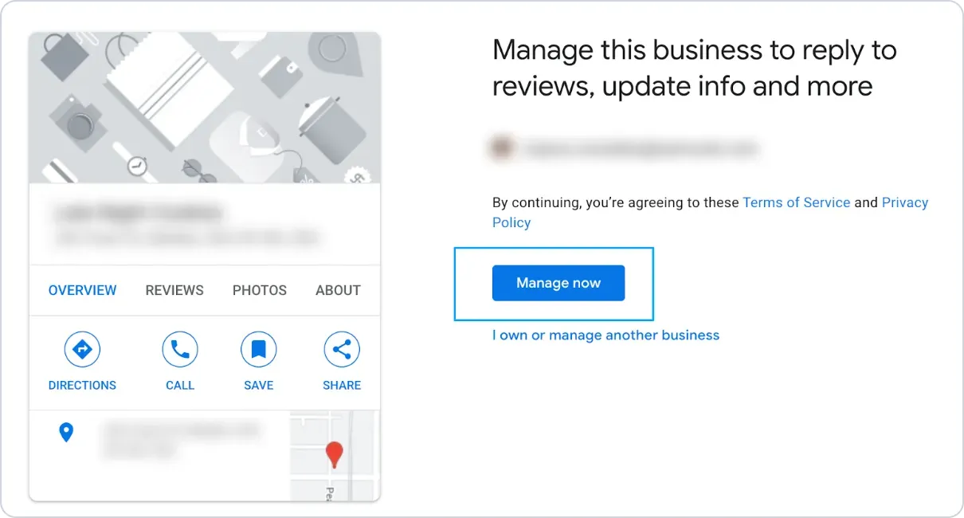Viewport: 964px width, 518px height.
Task: Click the blurred address beside the pin
Action: [182, 440]
